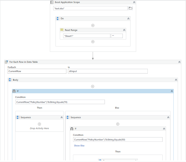Viewport: 186px width, 162px height.
Task: Click the dtInput data table field
Action: 108,71
